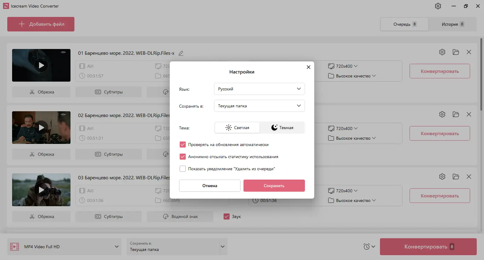
Task: Open the app settings gear in the title bar
Action: 438,6
